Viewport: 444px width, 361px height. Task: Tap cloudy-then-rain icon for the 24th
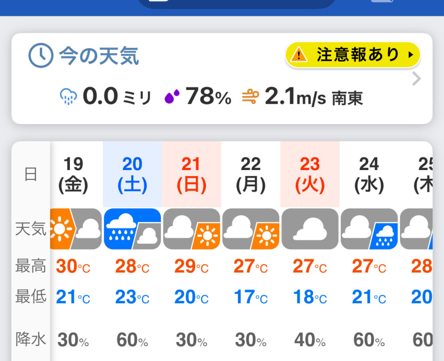(369, 229)
